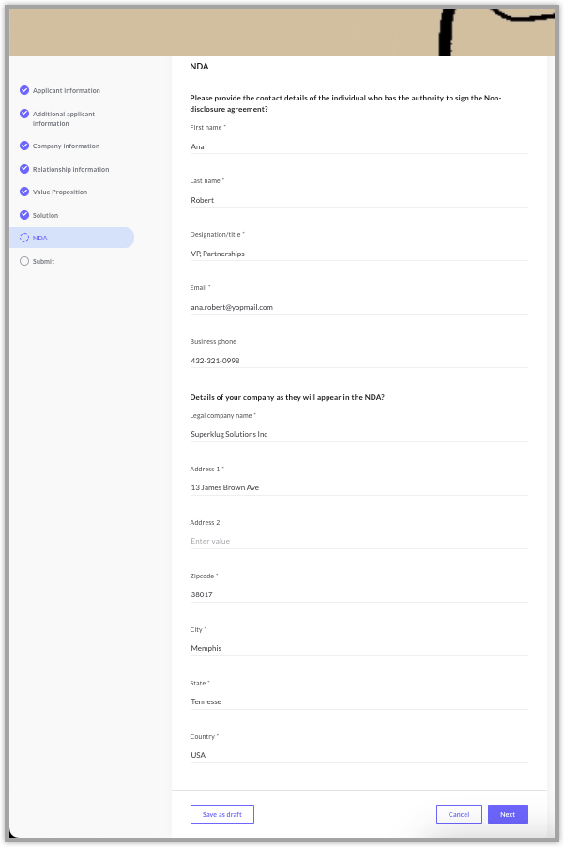Click the Save as draft button
Image resolution: width=564 pixels, height=847 pixels.
[x=221, y=814]
